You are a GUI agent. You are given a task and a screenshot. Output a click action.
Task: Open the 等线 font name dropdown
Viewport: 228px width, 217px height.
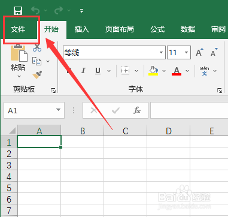[x=161, y=53]
